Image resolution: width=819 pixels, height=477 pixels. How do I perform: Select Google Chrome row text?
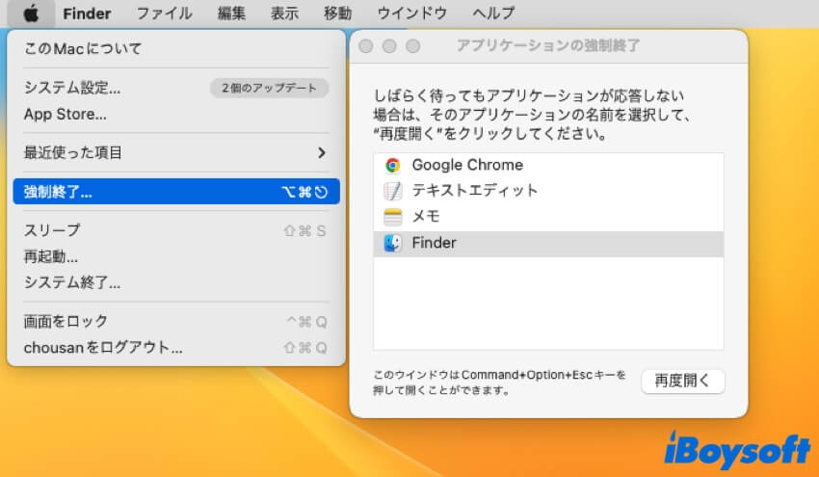(x=467, y=165)
